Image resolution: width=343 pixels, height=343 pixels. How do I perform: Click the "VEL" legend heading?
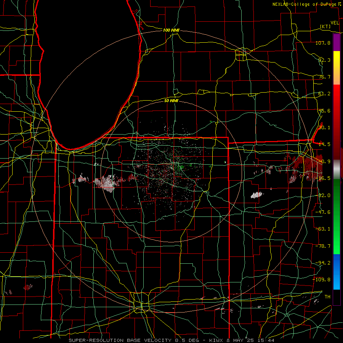click(335, 23)
